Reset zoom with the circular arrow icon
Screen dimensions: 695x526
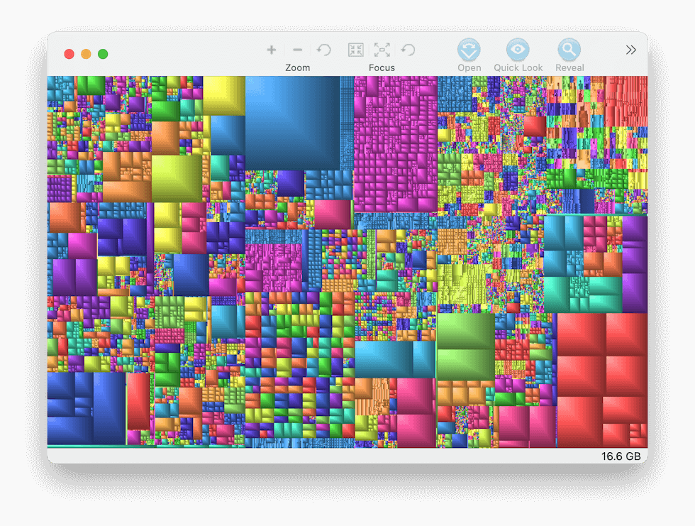pos(324,50)
